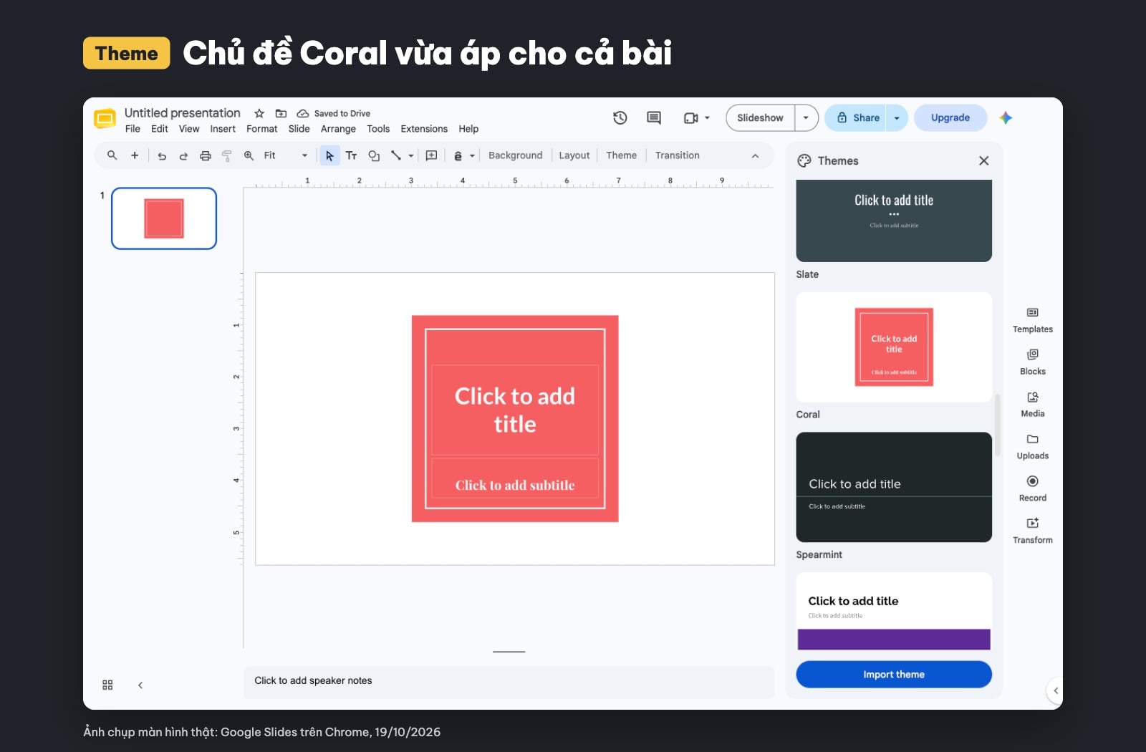Open the Blocks side panel

coord(1032,362)
